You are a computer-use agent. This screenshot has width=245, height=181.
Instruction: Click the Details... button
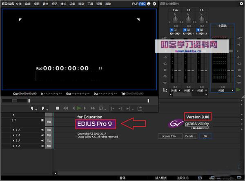pos(191,136)
